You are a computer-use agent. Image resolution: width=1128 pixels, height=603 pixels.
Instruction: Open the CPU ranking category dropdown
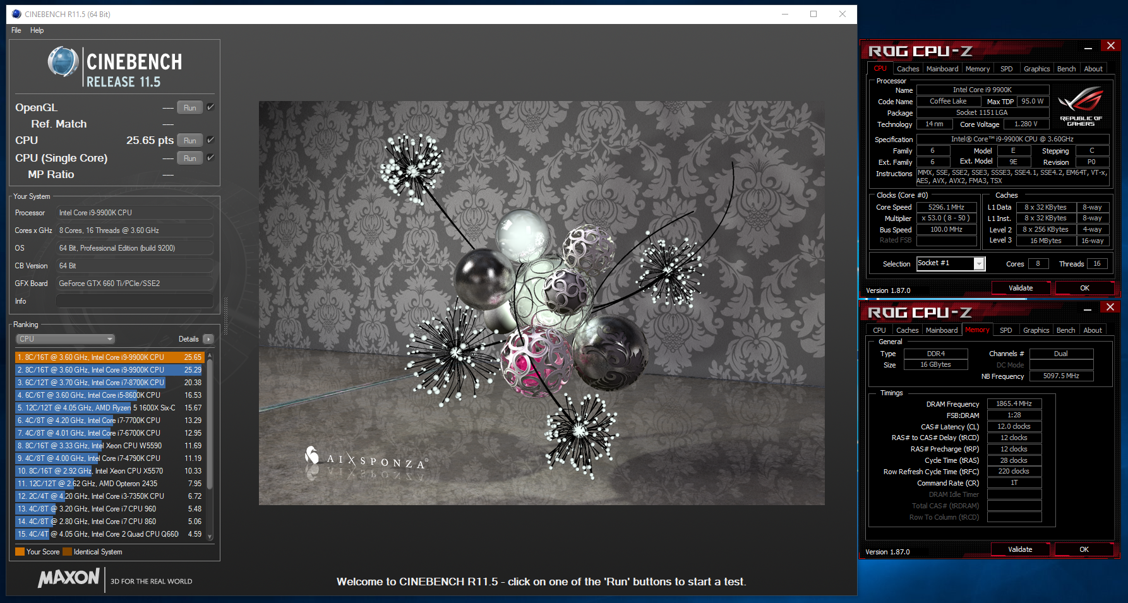click(65, 339)
